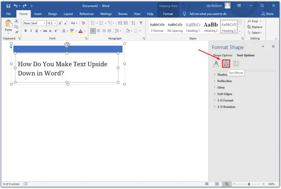This screenshot has height=189, width=281.
Task: Click the Share button
Action: coord(267,14)
